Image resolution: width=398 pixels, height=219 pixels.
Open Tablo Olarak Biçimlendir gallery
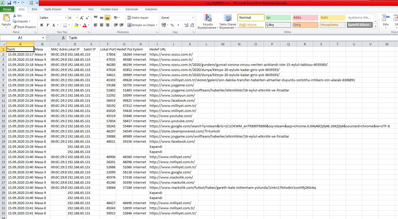click(228, 22)
